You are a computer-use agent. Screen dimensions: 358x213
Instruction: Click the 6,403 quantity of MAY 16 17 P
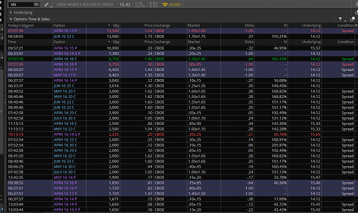click(x=114, y=75)
